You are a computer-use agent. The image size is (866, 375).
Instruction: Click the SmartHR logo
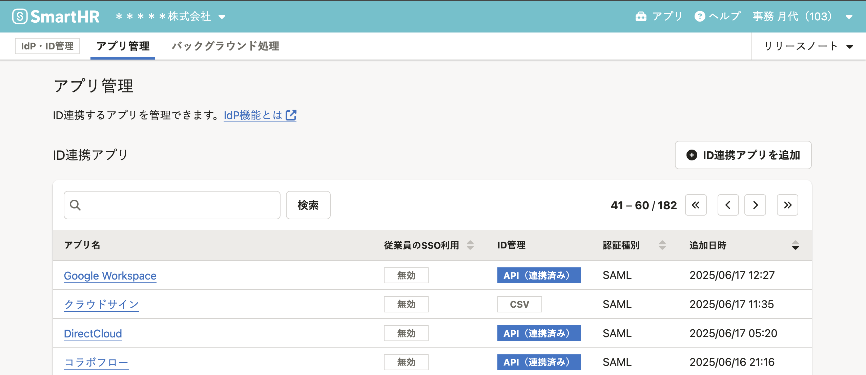pyautogui.click(x=56, y=16)
